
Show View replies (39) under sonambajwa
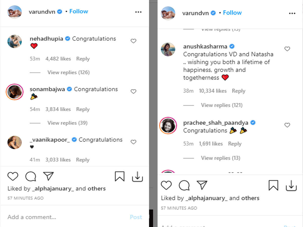67,123
